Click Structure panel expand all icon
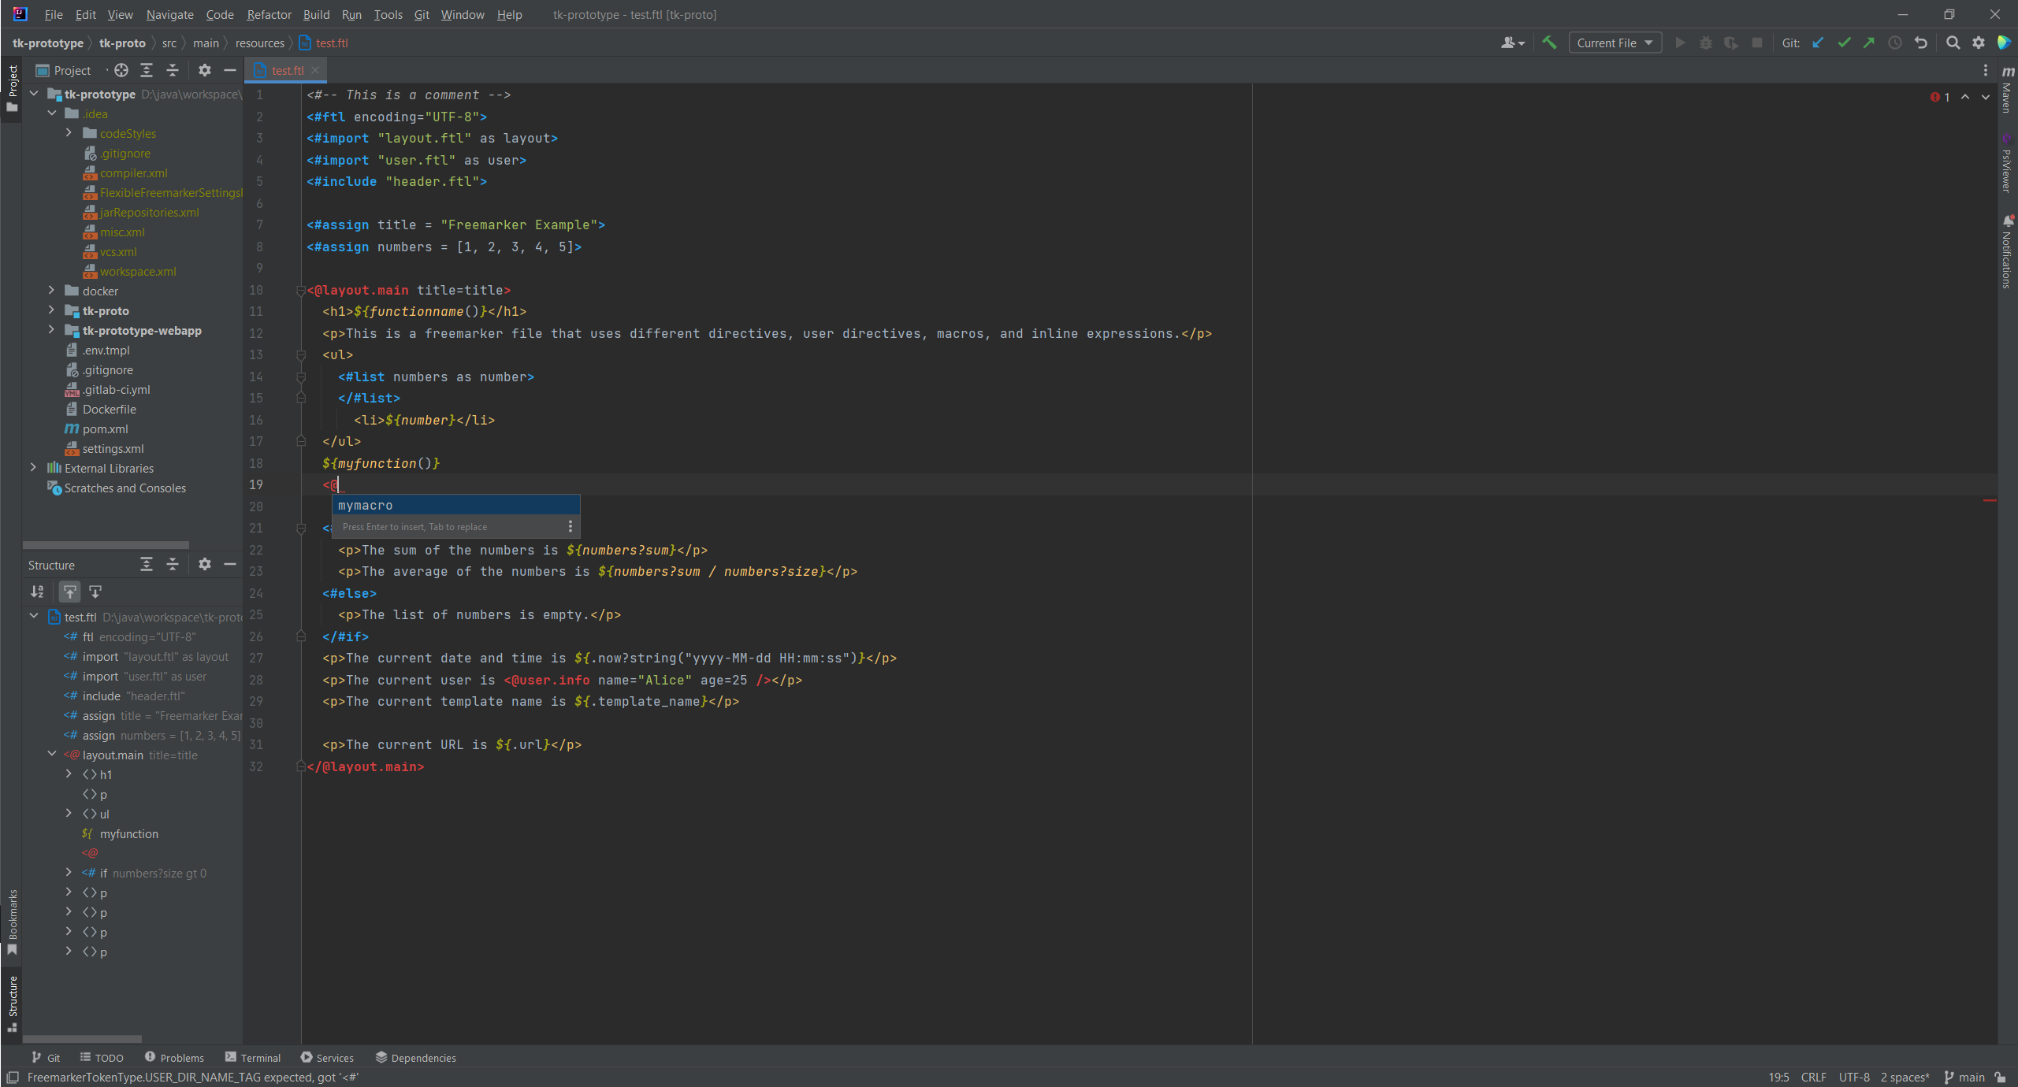This screenshot has width=2018, height=1087. [147, 564]
